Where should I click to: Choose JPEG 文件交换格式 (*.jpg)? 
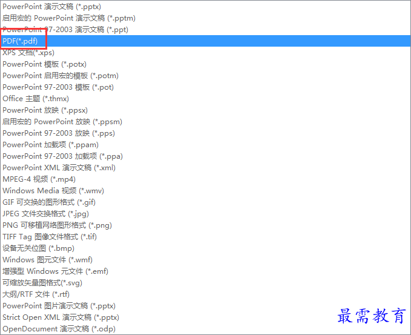point(205,214)
